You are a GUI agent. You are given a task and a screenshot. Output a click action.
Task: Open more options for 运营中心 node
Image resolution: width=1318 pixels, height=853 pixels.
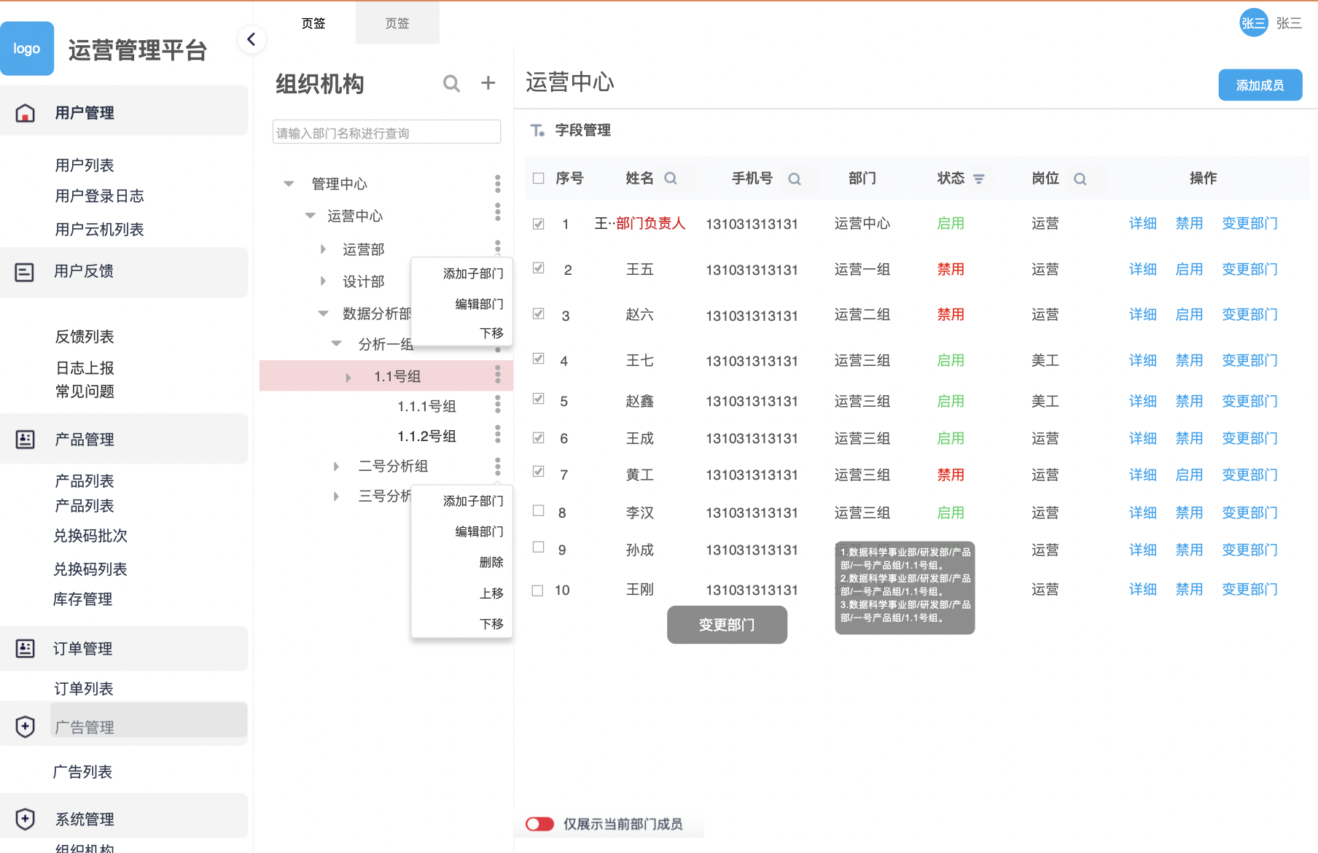pyautogui.click(x=498, y=212)
